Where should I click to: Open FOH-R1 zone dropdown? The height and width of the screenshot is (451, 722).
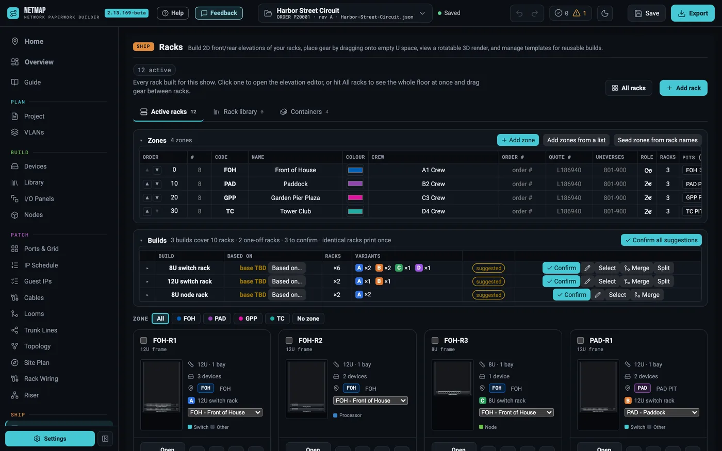(225, 412)
